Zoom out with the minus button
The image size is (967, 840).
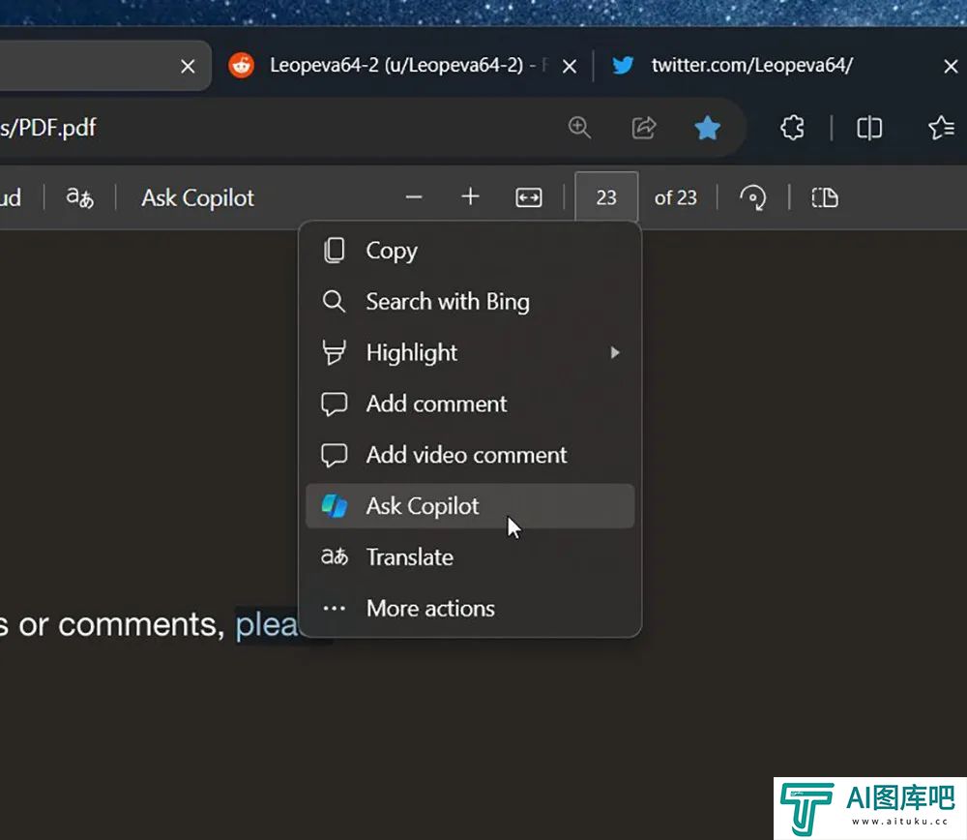414,197
